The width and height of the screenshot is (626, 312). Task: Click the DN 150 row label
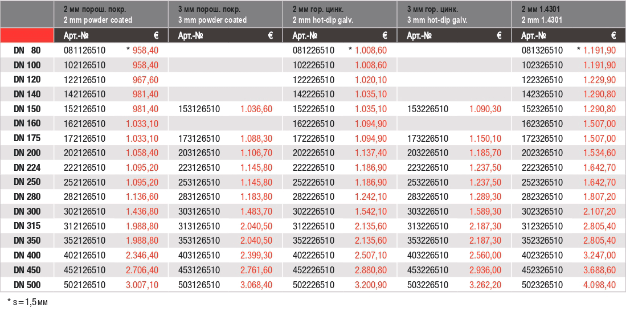click(x=27, y=109)
